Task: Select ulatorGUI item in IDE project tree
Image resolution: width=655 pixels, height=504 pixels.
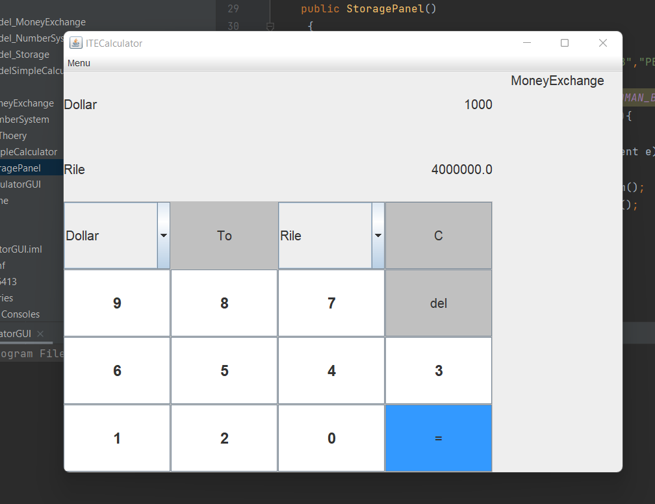Action: pyautogui.click(x=21, y=184)
